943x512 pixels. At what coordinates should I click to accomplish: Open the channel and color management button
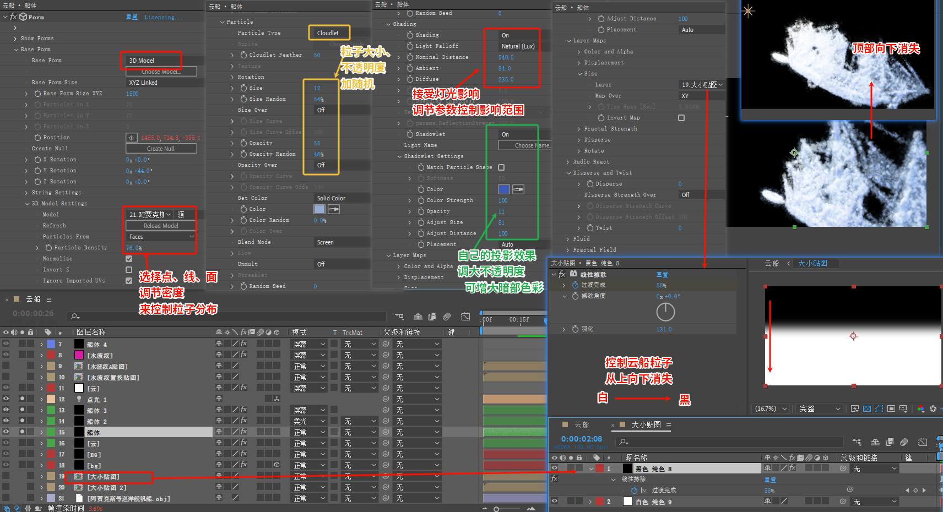pyautogui.click(x=921, y=408)
